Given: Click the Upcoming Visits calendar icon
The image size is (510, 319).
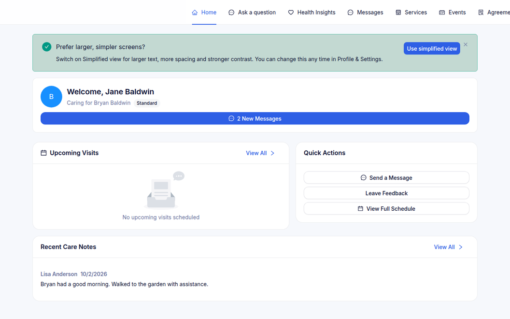Looking at the screenshot, I should (43, 153).
